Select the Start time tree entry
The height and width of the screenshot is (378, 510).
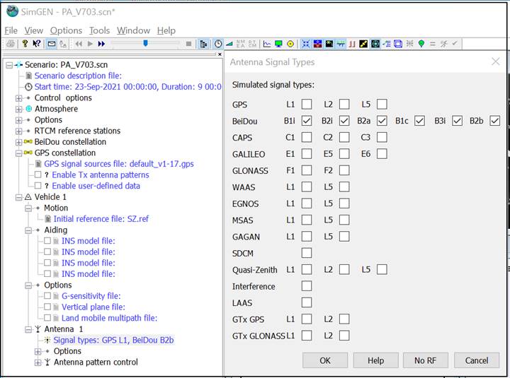click(x=127, y=87)
